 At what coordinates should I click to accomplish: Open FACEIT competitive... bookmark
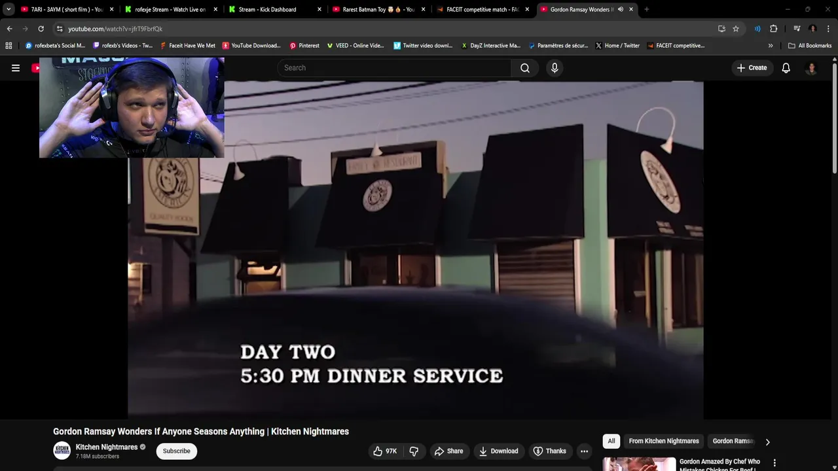tap(676, 46)
